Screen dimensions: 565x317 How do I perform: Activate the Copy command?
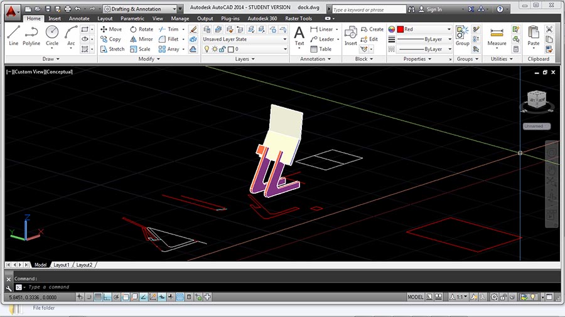tap(111, 39)
